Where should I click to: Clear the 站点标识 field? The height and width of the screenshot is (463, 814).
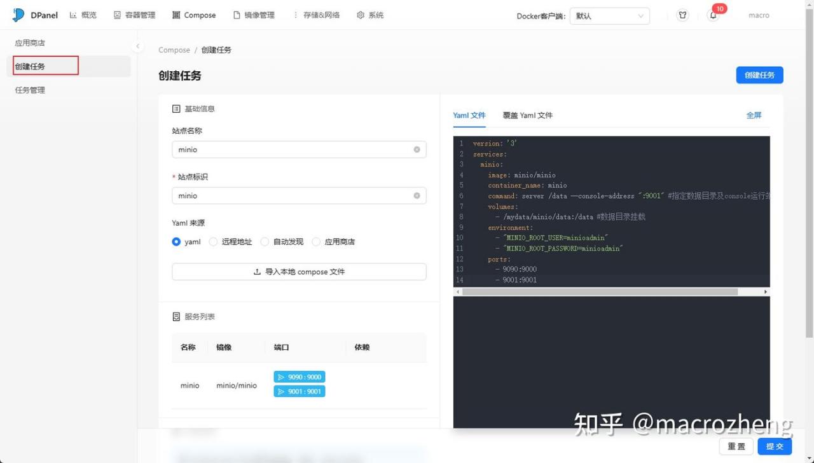click(417, 196)
